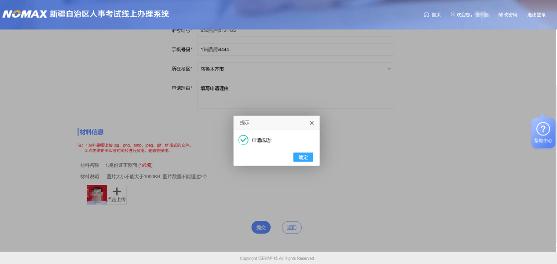Click 退出登录 to log out
Viewport: 557px width, 264px height.
536,15
